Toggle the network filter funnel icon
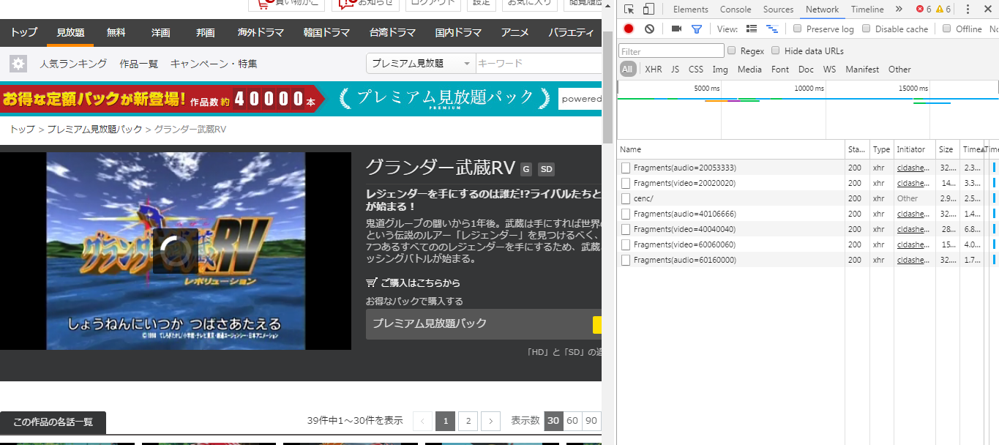Screen dimensions: 999x445 pyautogui.click(x=697, y=29)
